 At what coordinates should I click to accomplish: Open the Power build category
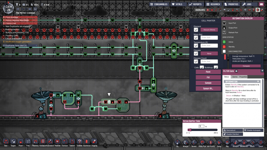(x=20, y=142)
